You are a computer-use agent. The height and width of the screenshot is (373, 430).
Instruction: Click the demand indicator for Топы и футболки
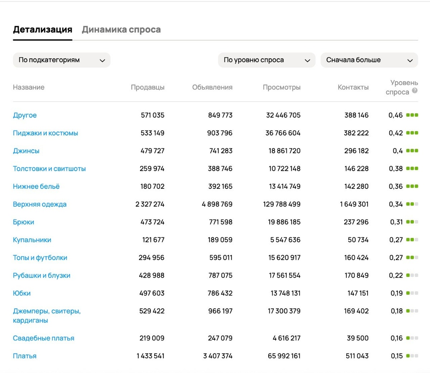coord(412,258)
